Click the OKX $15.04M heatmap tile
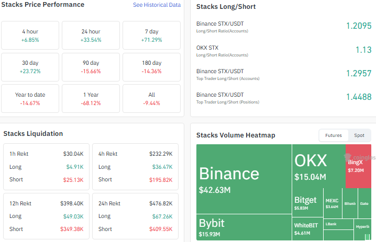The height and width of the screenshot is (242, 376). click(319, 166)
